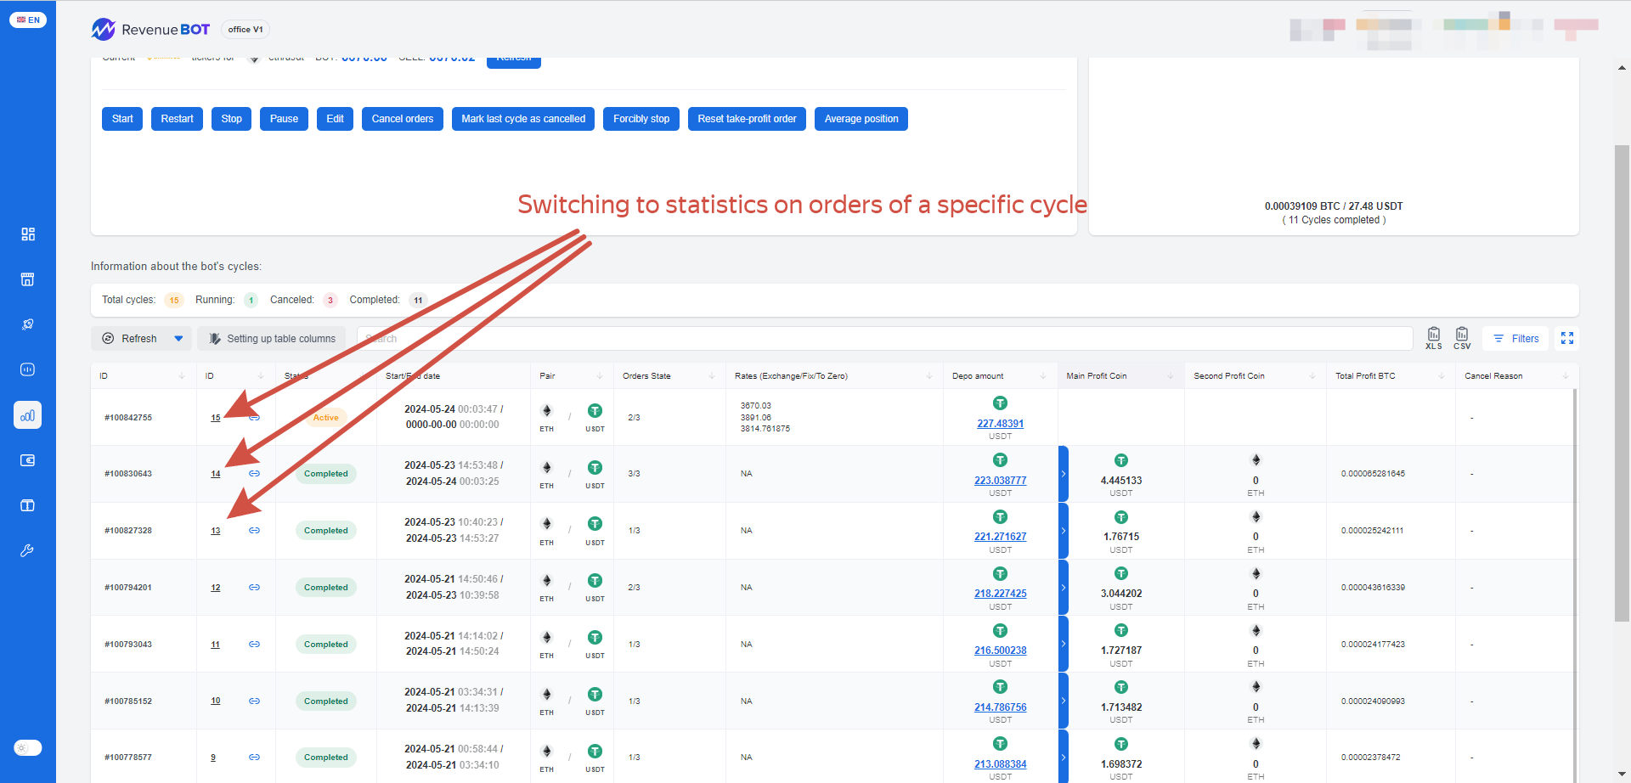Click the table search field

click(884, 339)
